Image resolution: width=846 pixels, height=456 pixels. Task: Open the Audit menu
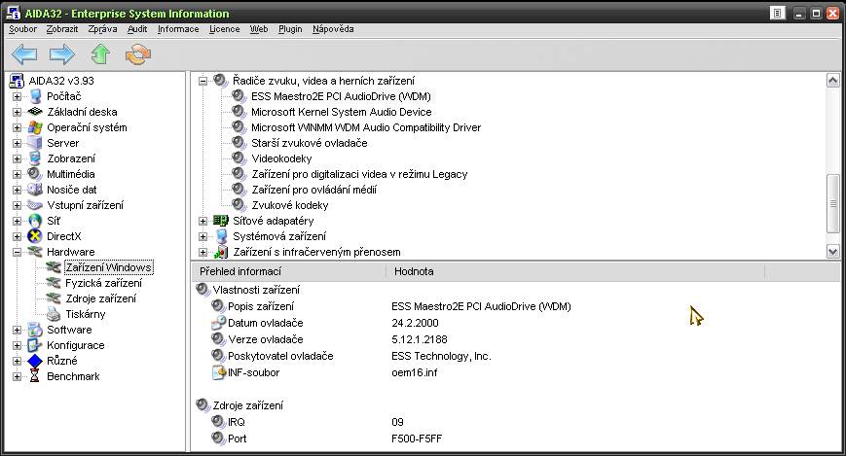coord(137,29)
